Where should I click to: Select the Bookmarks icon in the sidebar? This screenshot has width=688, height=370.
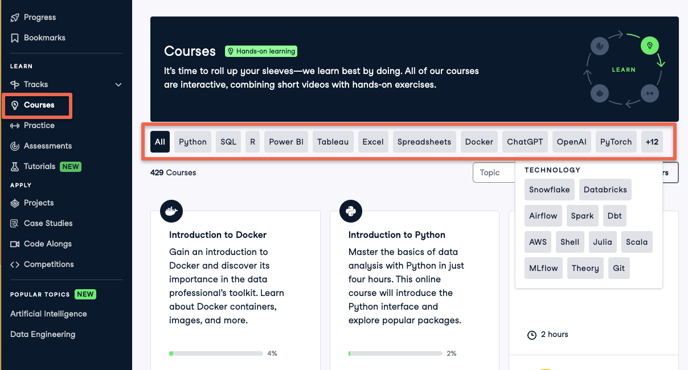15,38
